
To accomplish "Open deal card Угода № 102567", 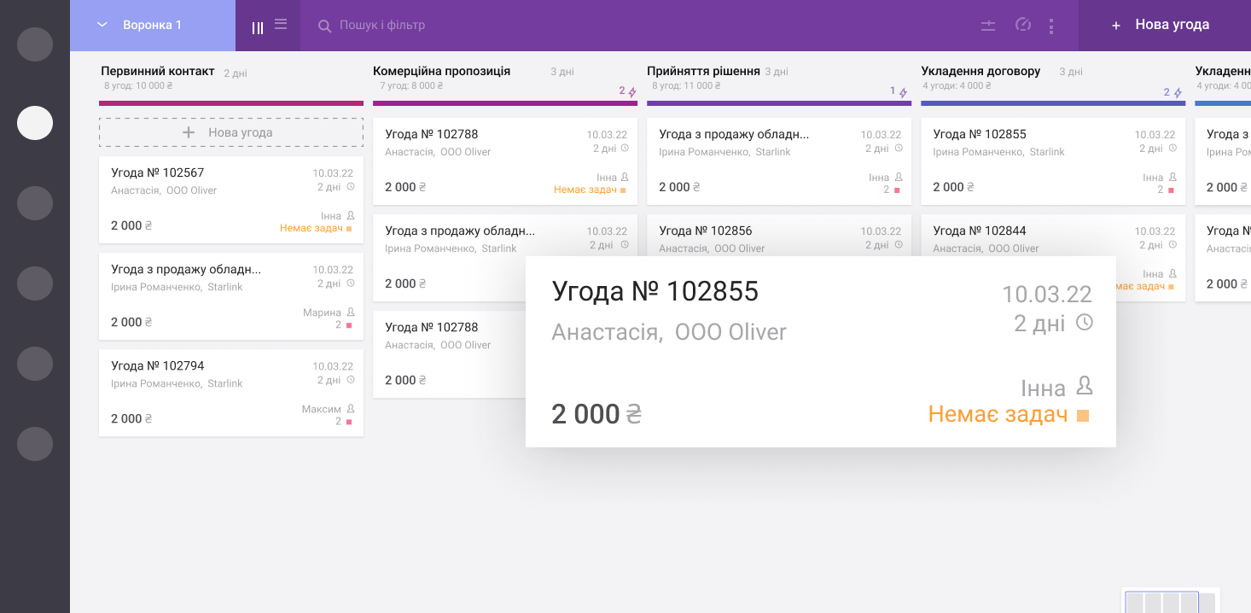I will (231, 200).
